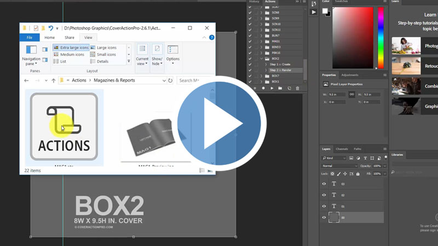The image size is (438, 246).
Task: Open the layer blend mode Normal dropdown
Action: point(339,166)
